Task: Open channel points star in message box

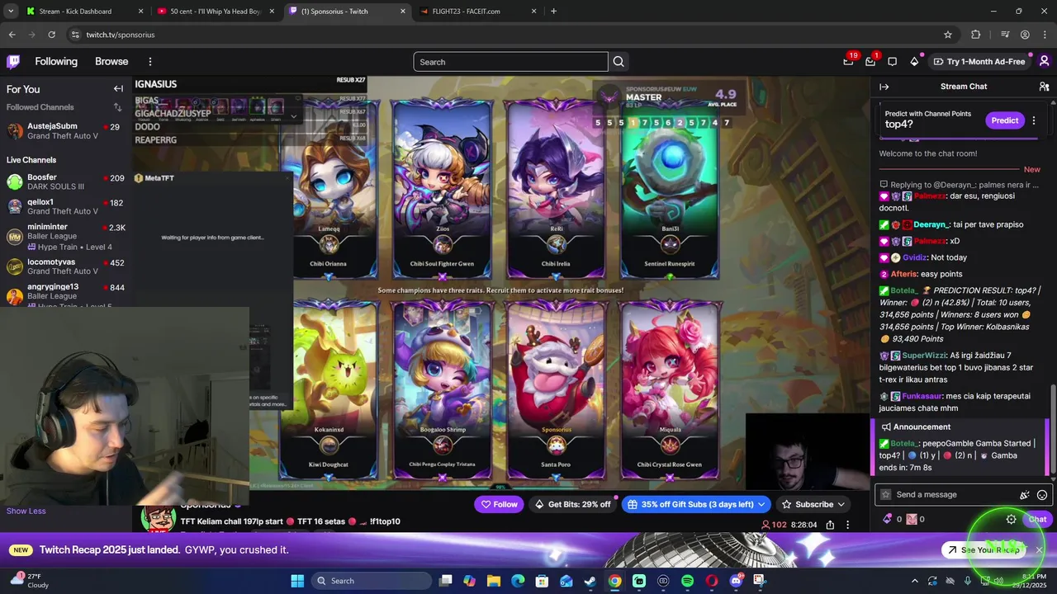Action: click(886, 495)
